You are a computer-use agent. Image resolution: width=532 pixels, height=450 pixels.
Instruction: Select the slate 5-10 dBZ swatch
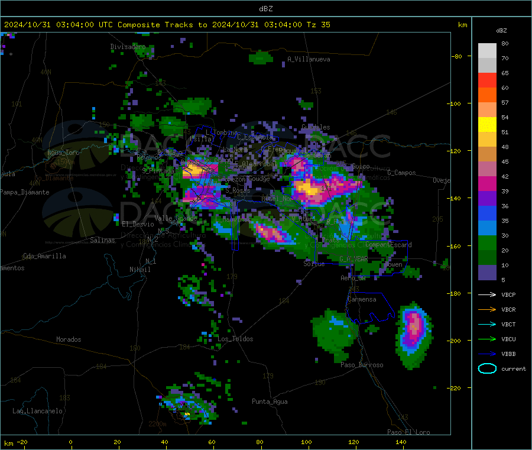coord(487,273)
